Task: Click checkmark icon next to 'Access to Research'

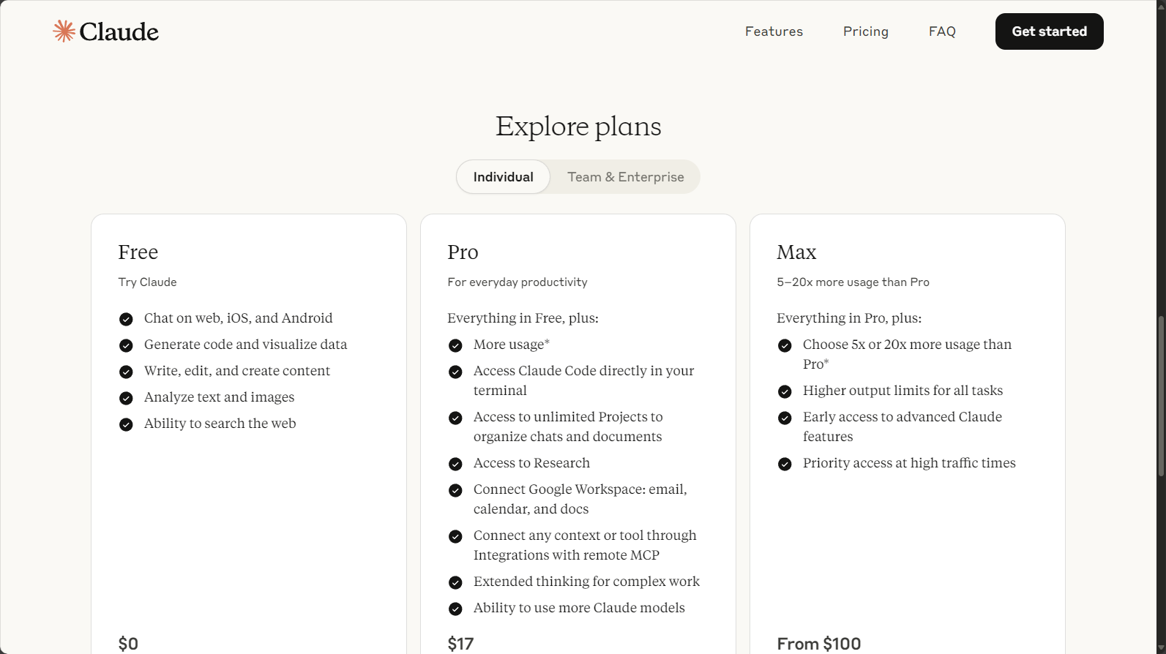Action: pyautogui.click(x=455, y=464)
